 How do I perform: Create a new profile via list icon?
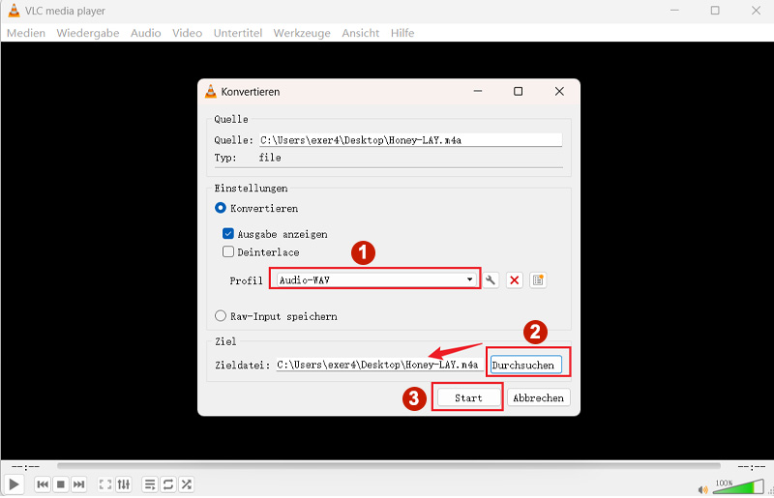point(539,280)
